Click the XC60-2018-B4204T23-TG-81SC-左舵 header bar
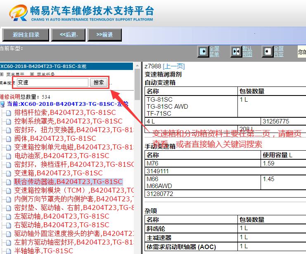The image size is (306, 254). point(66,66)
